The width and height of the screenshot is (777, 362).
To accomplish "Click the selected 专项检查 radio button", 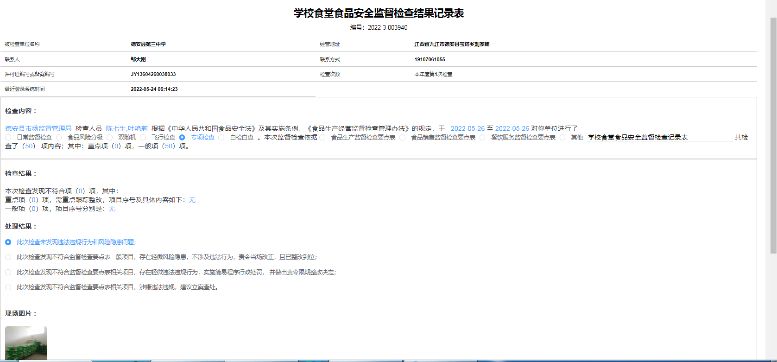I will [x=182, y=138].
